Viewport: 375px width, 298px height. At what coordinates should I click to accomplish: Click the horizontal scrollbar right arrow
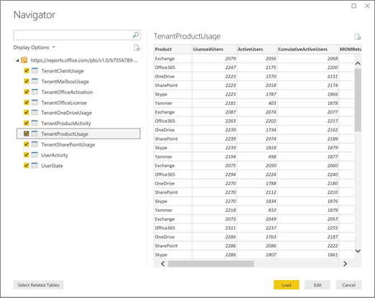tap(345, 264)
